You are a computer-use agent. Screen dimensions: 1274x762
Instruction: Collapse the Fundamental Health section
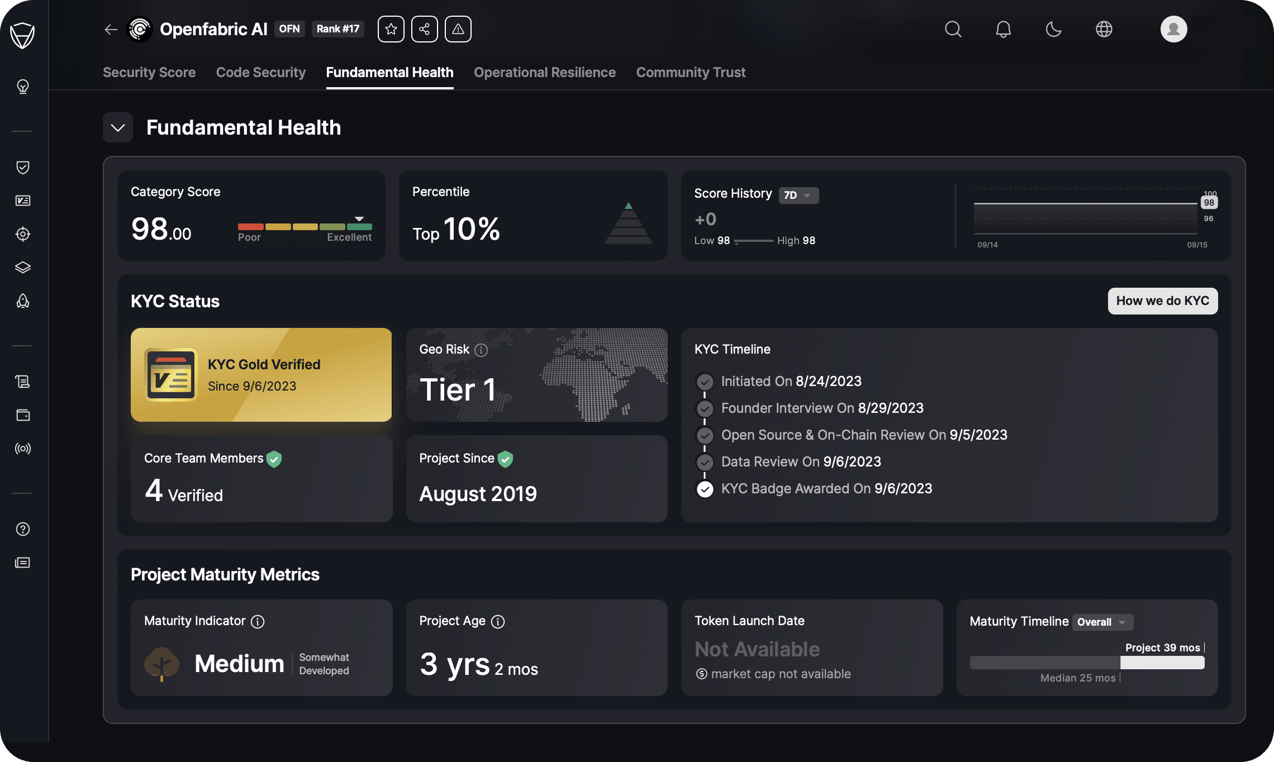118,127
